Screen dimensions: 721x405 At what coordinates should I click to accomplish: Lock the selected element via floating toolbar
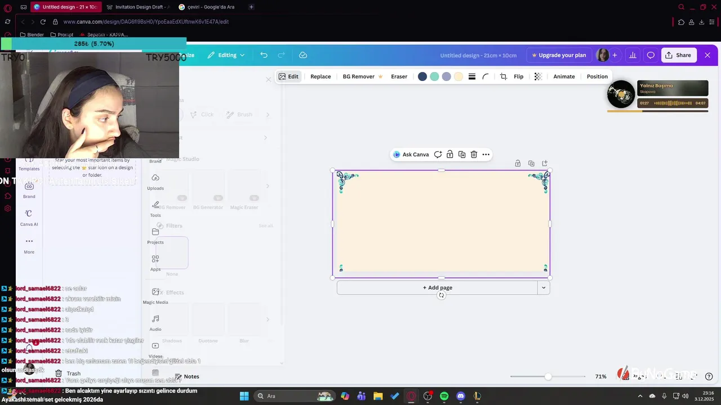449,155
